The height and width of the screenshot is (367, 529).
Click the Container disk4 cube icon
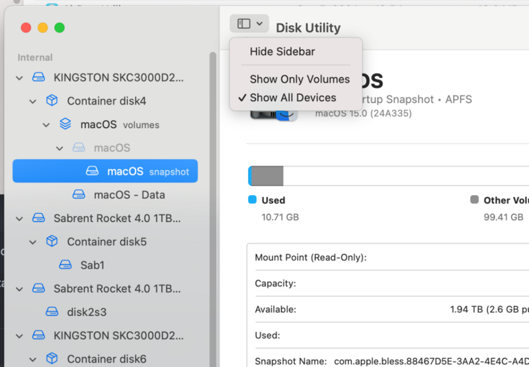coord(52,101)
